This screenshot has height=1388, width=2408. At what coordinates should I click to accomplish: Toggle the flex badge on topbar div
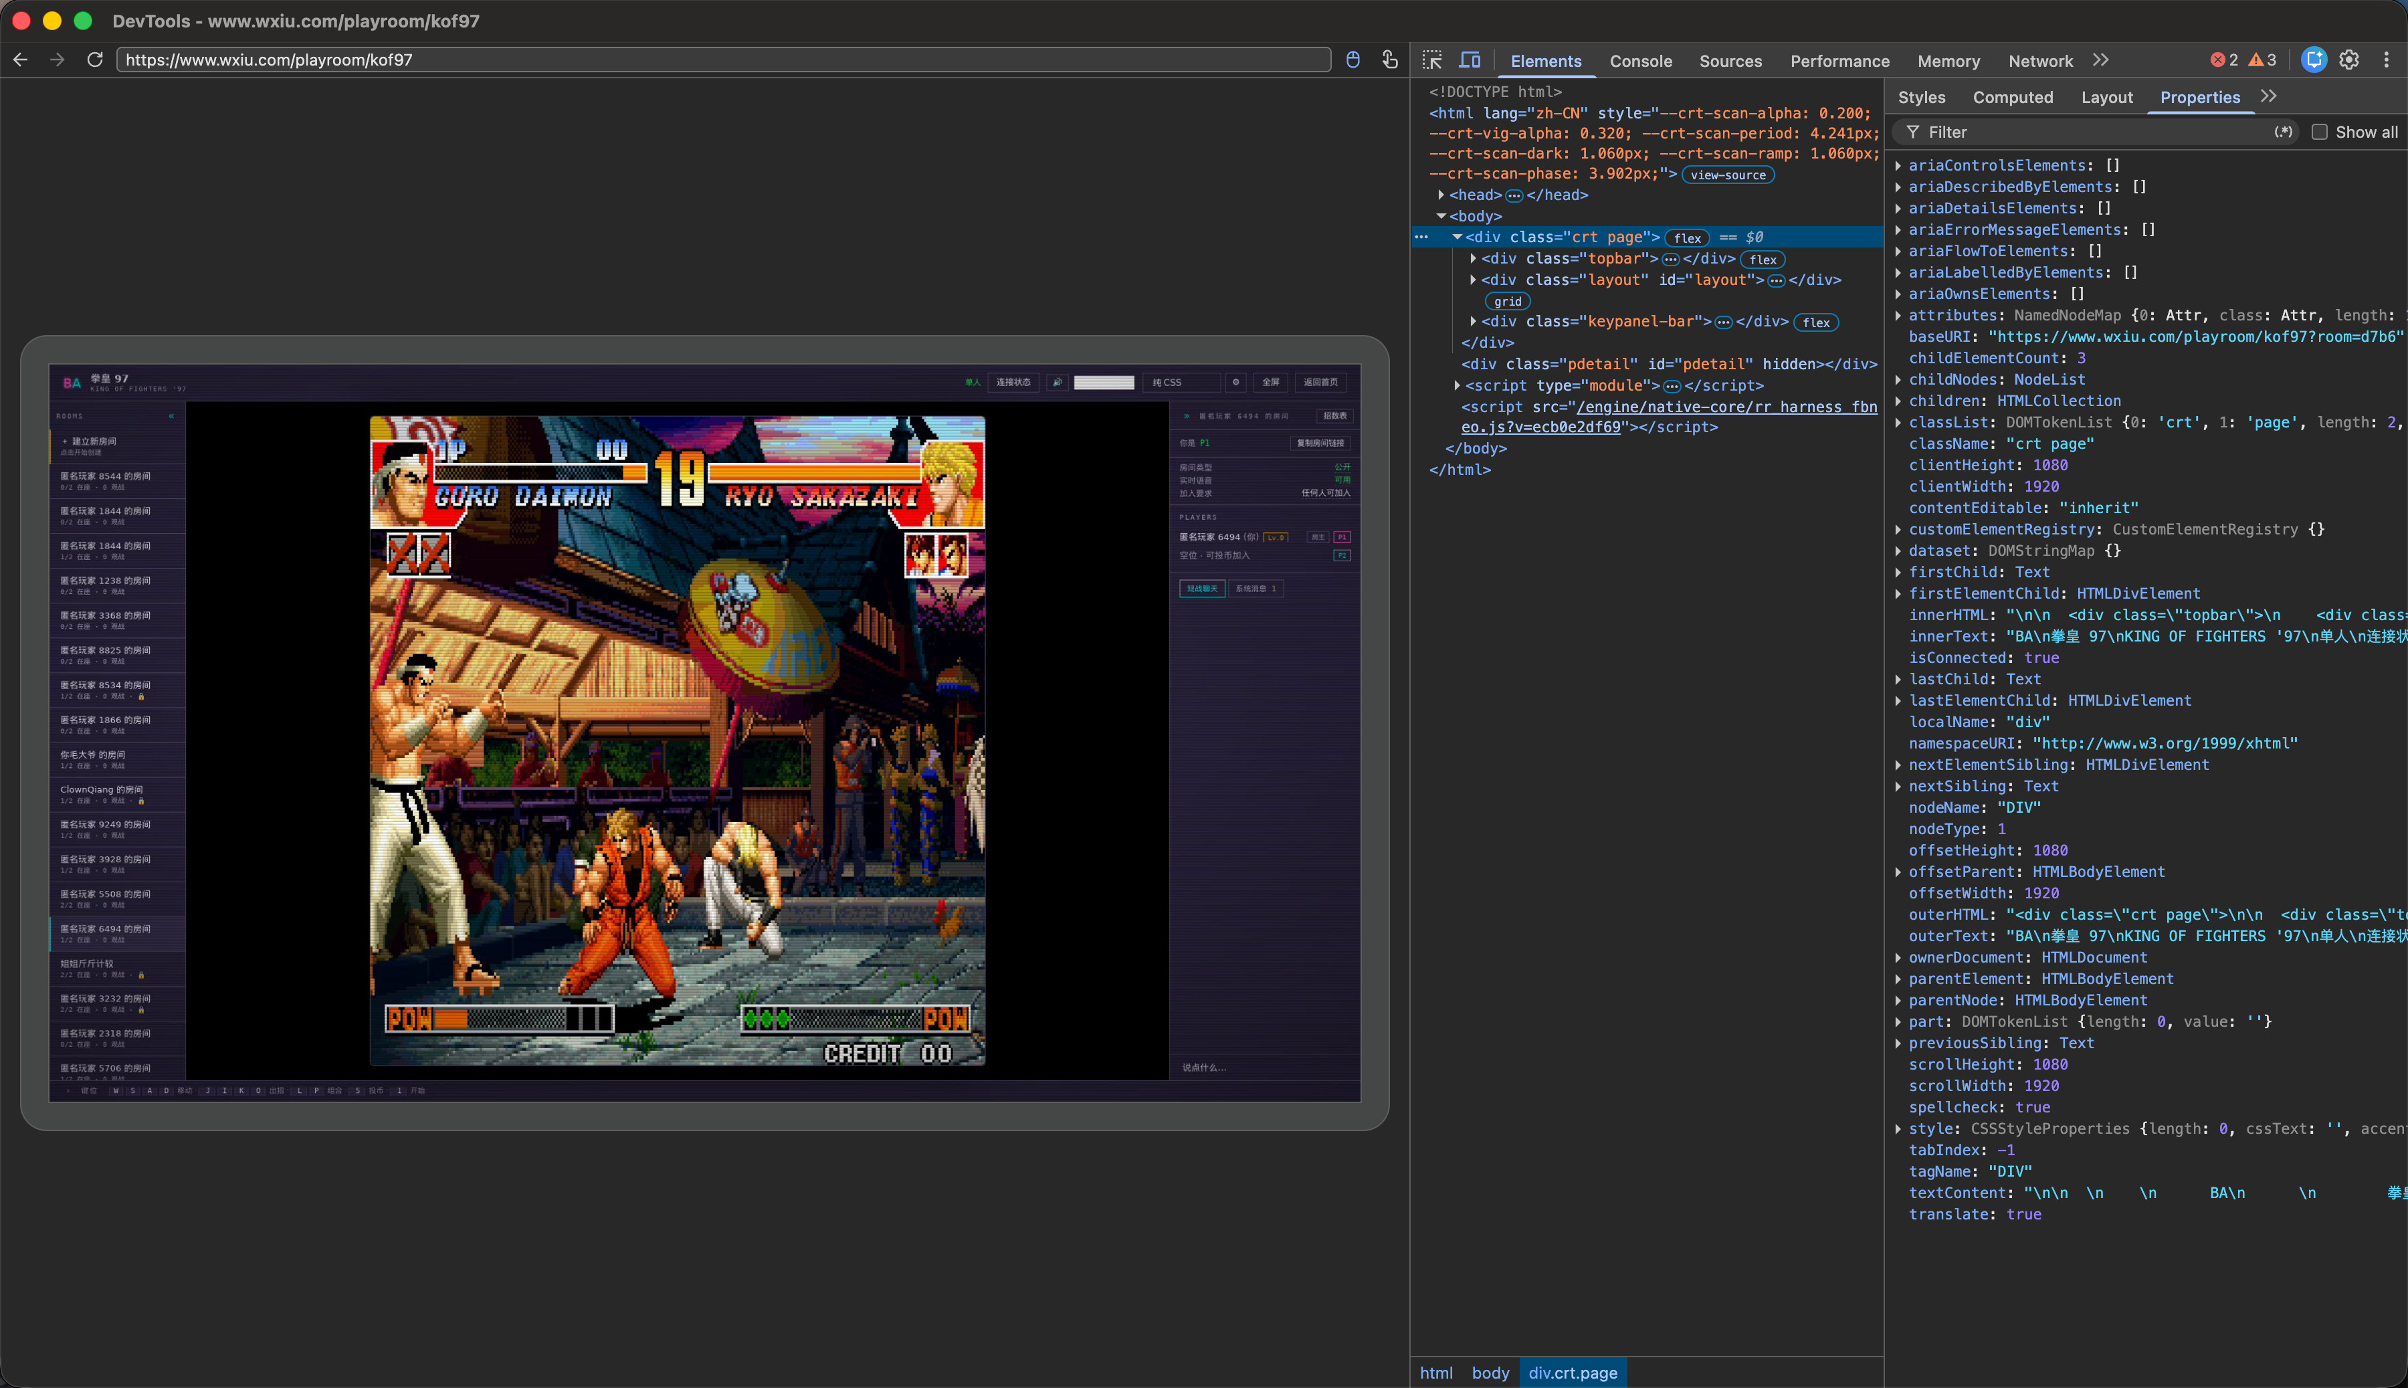(1763, 260)
